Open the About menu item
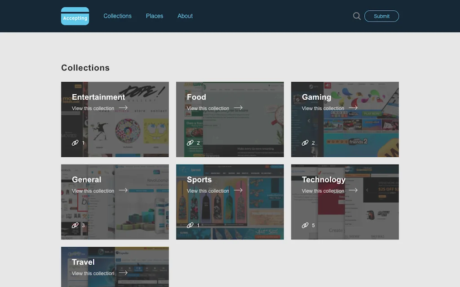The height and width of the screenshot is (287, 460). click(x=185, y=16)
